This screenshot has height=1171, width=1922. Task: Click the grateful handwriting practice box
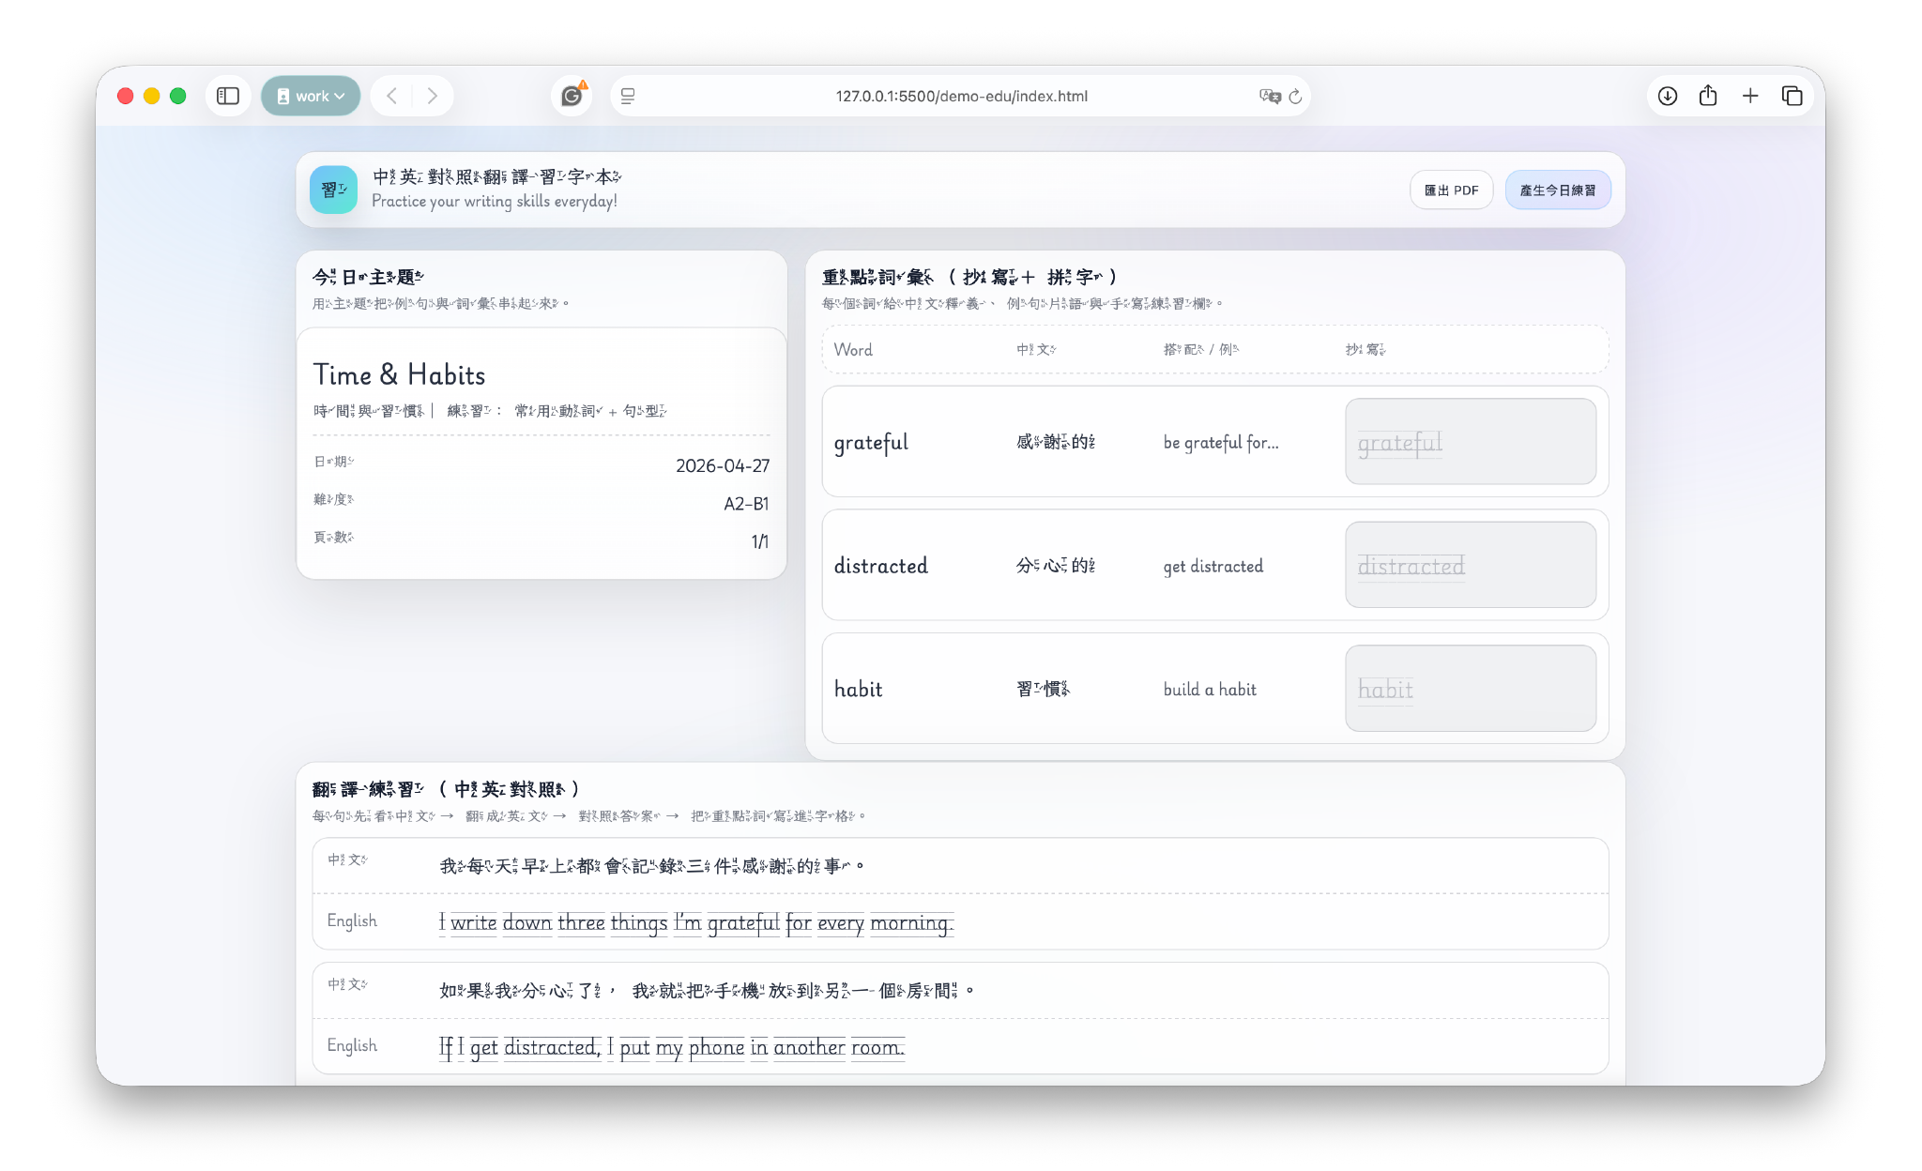coord(1470,442)
